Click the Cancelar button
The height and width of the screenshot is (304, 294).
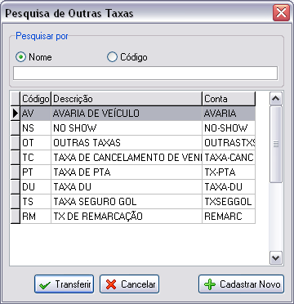click(x=129, y=284)
